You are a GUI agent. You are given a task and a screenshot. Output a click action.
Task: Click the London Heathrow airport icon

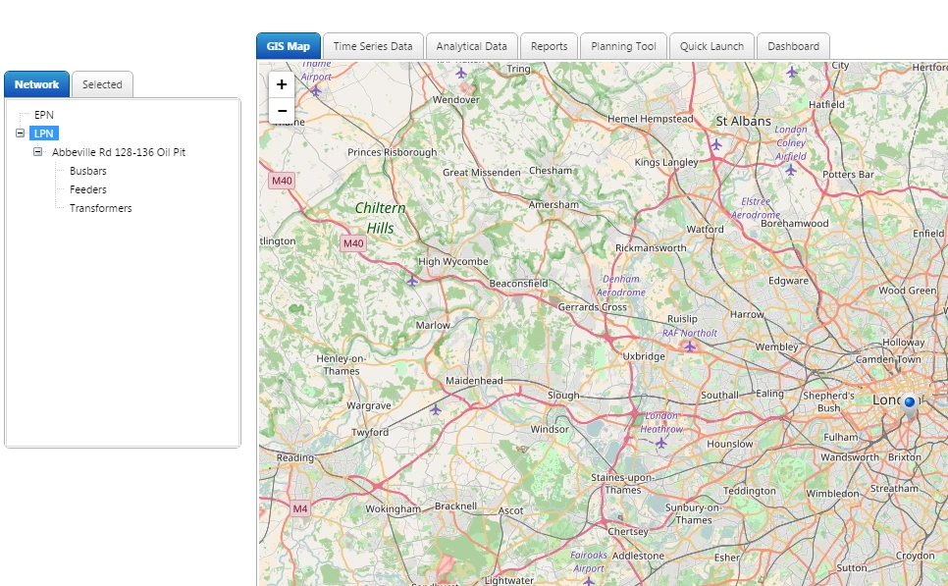pyautogui.click(x=661, y=443)
